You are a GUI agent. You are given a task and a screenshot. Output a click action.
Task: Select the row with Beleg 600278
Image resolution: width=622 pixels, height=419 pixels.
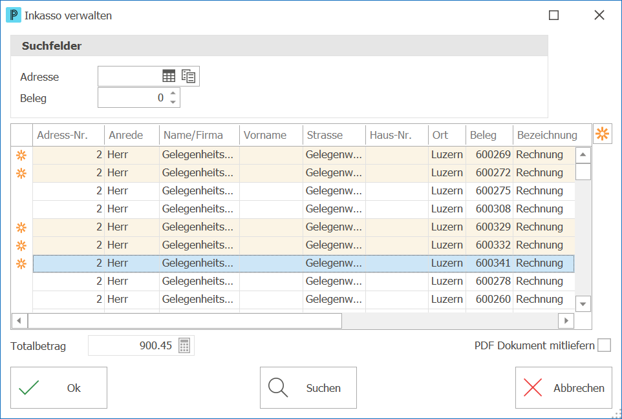[303, 281]
